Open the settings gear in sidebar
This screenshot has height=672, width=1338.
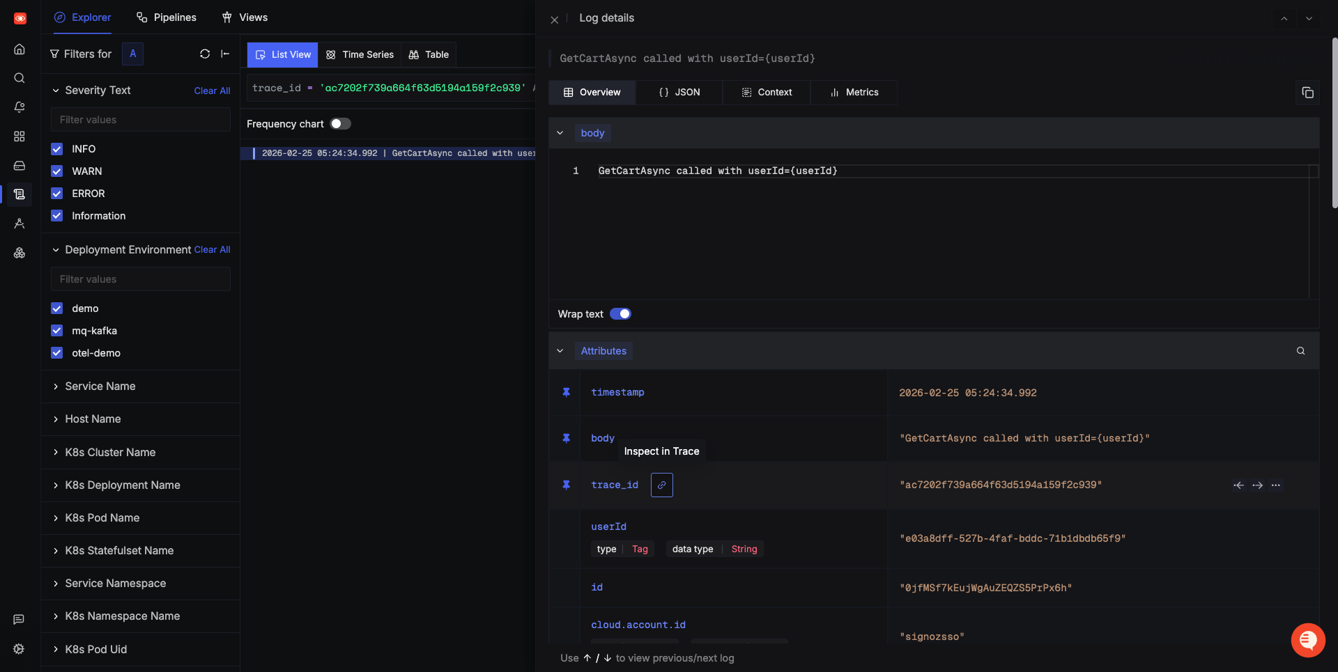pos(19,649)
